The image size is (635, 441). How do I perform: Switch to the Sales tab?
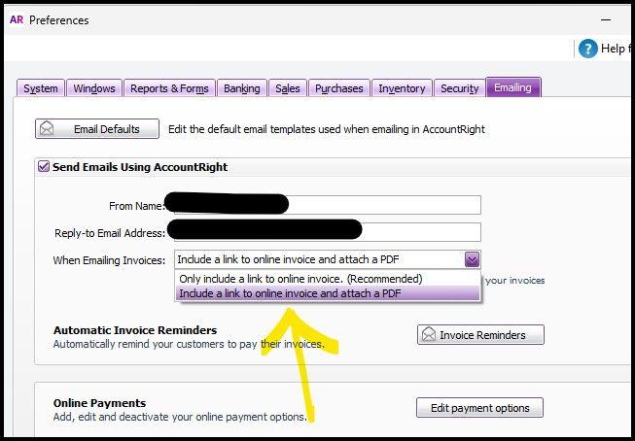pos(288,88)
